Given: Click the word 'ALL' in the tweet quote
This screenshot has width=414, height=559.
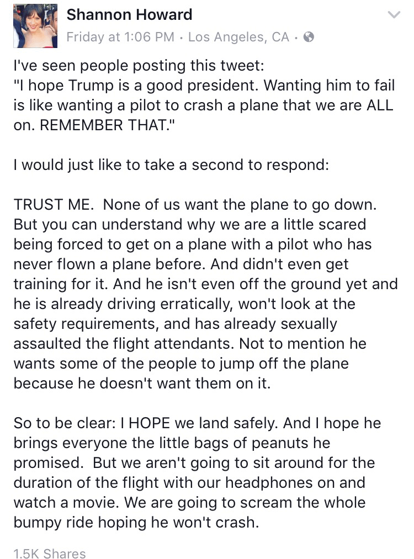Looking at the screenshot, I should (380, 105).
